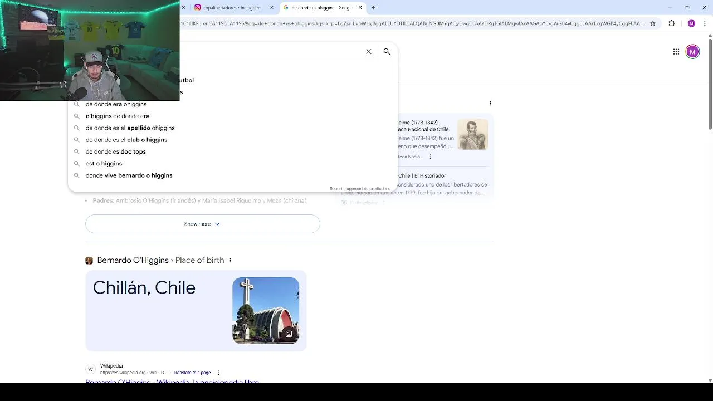
Task: Open three-dot menu above the AI overview sources
Action: pyautogui.click(x=490, y=104)
